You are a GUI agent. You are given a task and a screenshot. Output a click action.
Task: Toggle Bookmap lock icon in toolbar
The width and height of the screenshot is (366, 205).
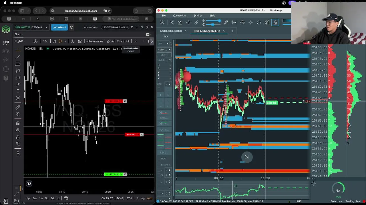coord(275,22)
